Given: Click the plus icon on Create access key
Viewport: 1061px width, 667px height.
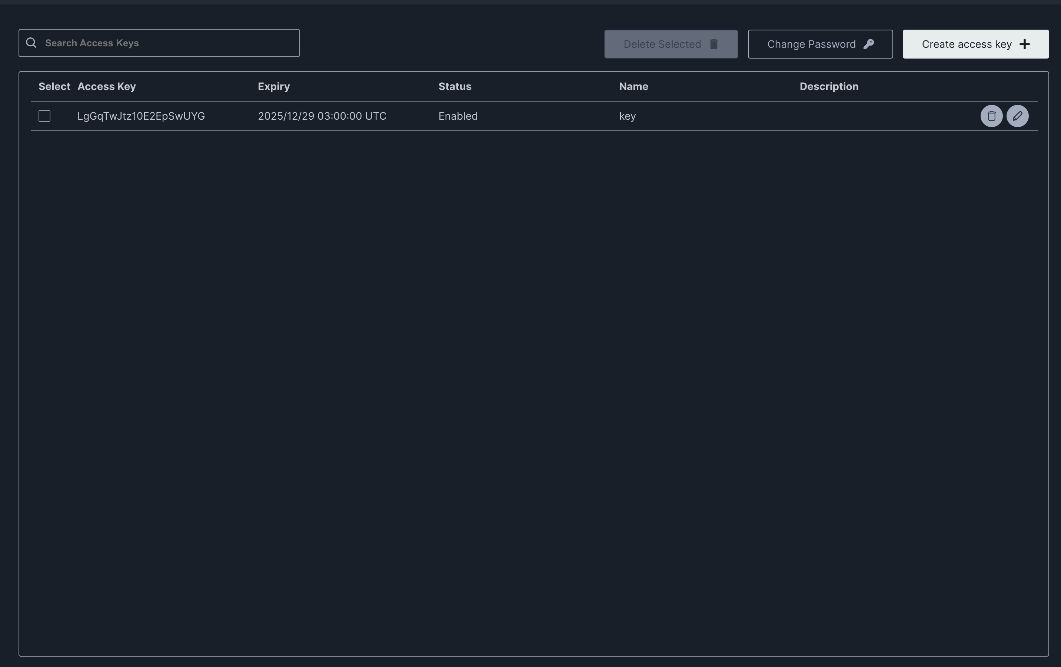Looking at the screenshot, I should pyautogui.click(x=1025, y=44).
